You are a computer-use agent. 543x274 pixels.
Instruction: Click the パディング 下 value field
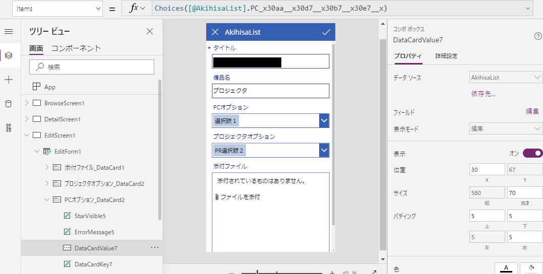tap(525, 216)
